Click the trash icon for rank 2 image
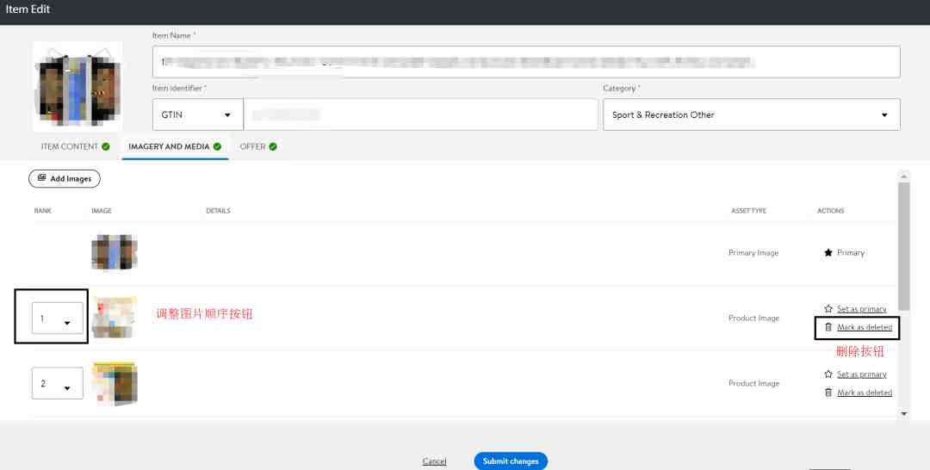Screen dimensions: 930x470 828,393
